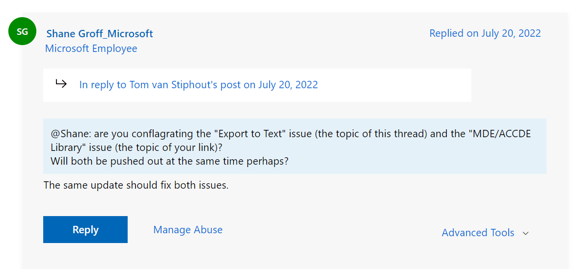The width and height of the screenshot is (573, 269).
Task: Go to Tom van Stiphout's original post
Action: (x=198, y=85)
